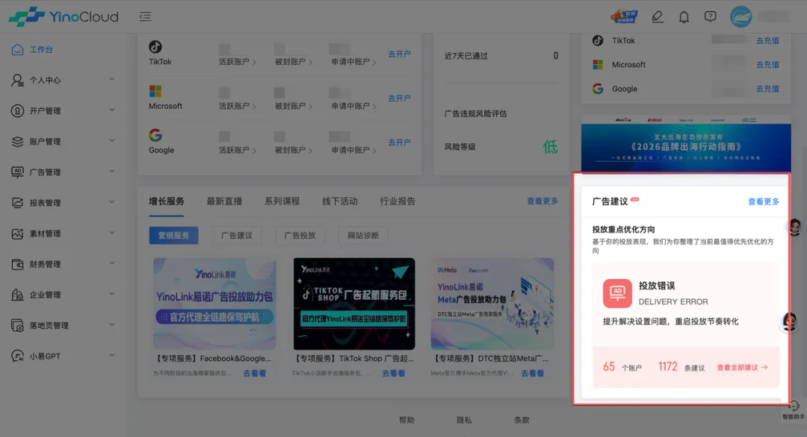Select the 广告投放 filter button
807x437 pixels.
click(x=300, y=235)
